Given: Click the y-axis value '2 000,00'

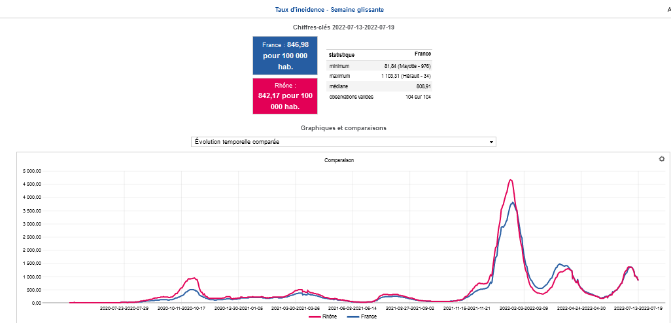Looking at the screenshot, I should 32,250.
